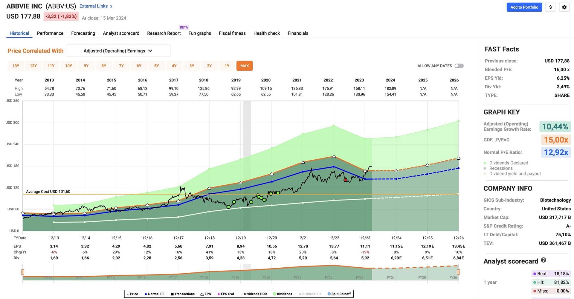
Task: Click EPS triangle marker at 12/18
Action: [209, 188]
